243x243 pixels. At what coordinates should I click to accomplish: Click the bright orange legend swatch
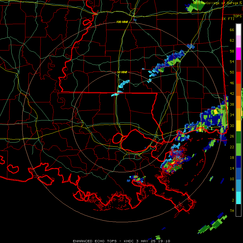coord(238,102)
